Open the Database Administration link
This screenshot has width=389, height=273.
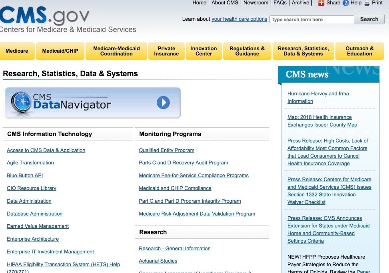coord(34,214)
